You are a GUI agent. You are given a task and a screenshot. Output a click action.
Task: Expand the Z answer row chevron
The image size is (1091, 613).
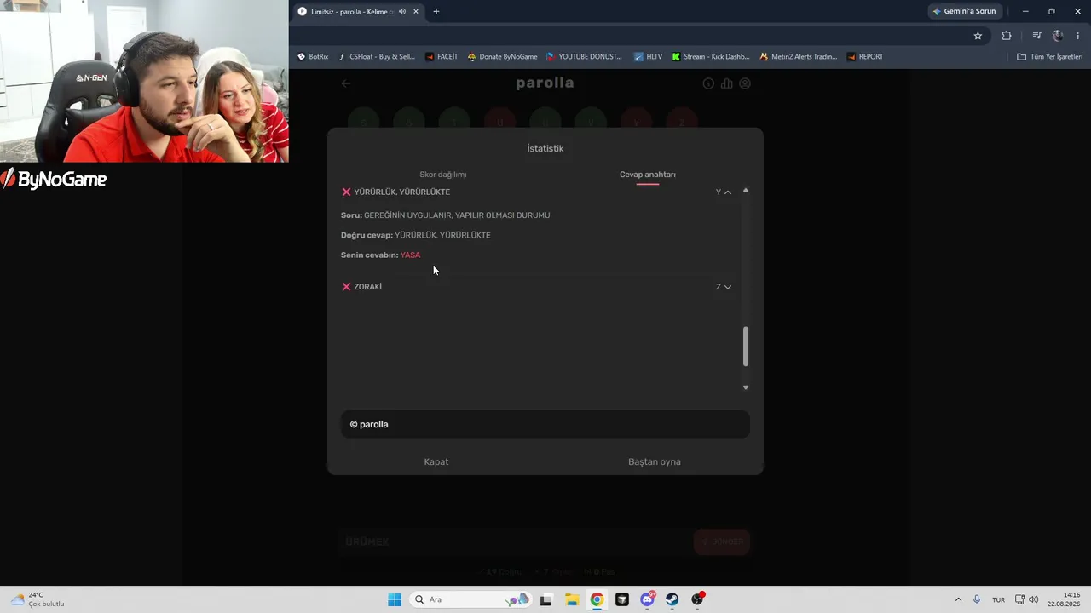tap(728, 287)
